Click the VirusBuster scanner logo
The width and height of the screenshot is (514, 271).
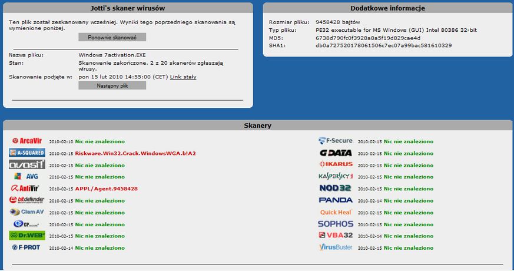[x=336, y=247]
